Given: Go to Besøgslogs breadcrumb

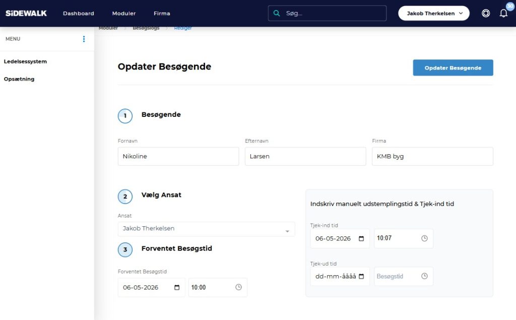Looking at the screenshot, I should [146, 28].
